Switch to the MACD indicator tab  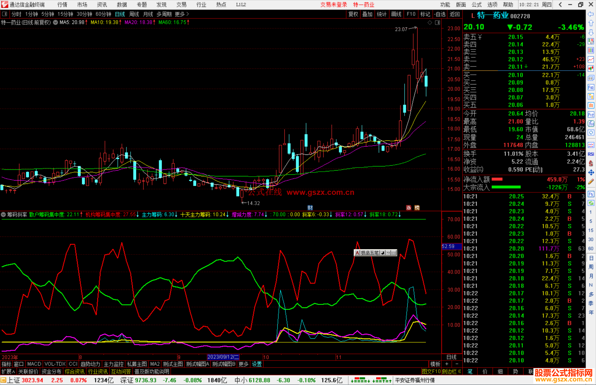pos(34,364)
